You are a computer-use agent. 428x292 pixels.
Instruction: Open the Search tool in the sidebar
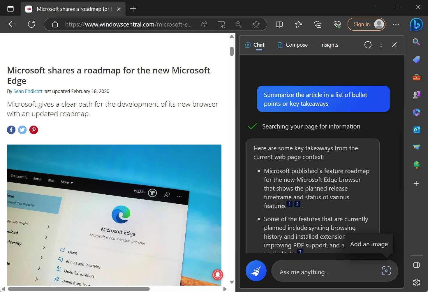click(416, 42)
